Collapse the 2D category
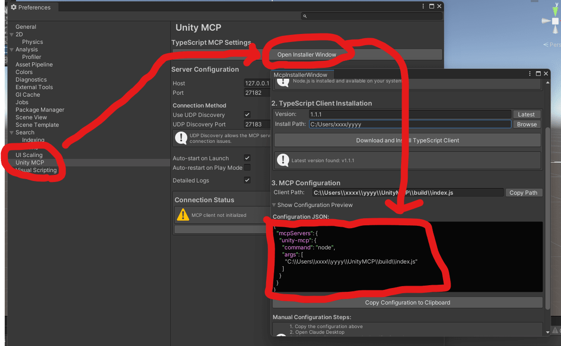Image resolution: width=561 pixels, height=346 pixels. pyautogui.click(x=12, y=34)
